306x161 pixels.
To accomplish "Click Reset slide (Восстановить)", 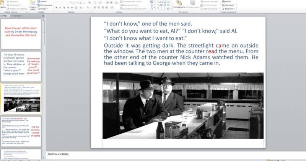I will point(45,5).
